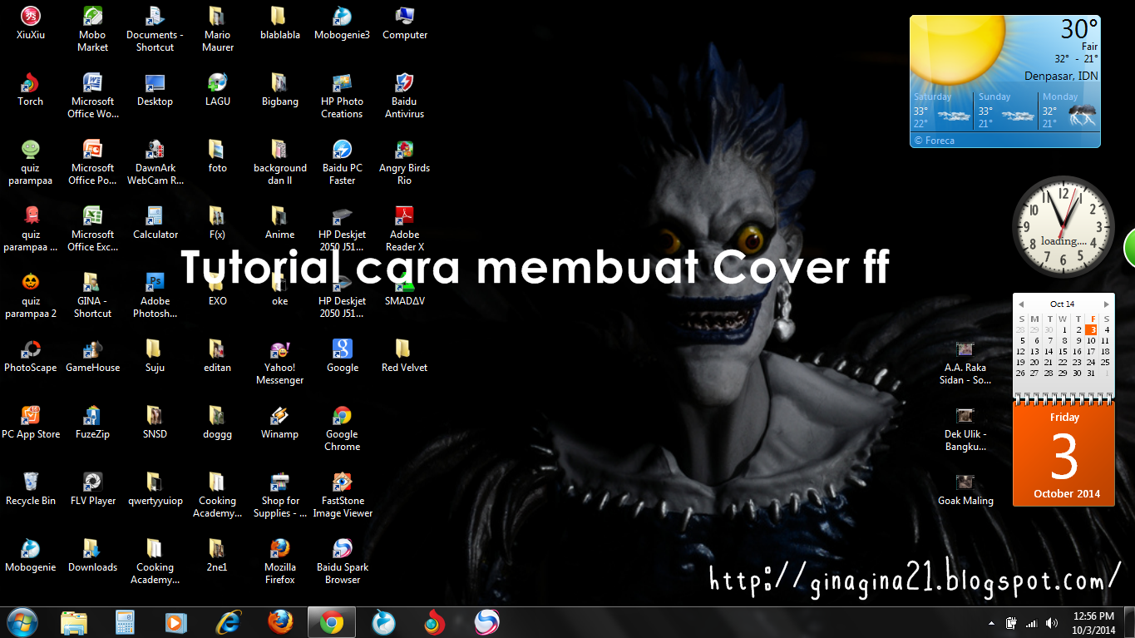Click the EXO folder icon
The width and height of the screenshot is (1135, 638).
pyautogui.click(x=217, y=289)
